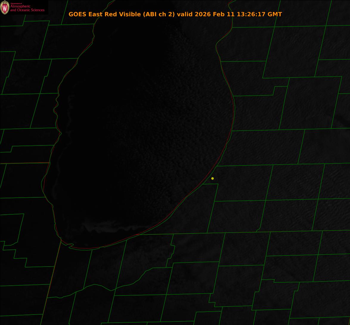Click the UW crest "W" logo
This screenshot has height=325, width=350.
(5, 7)
